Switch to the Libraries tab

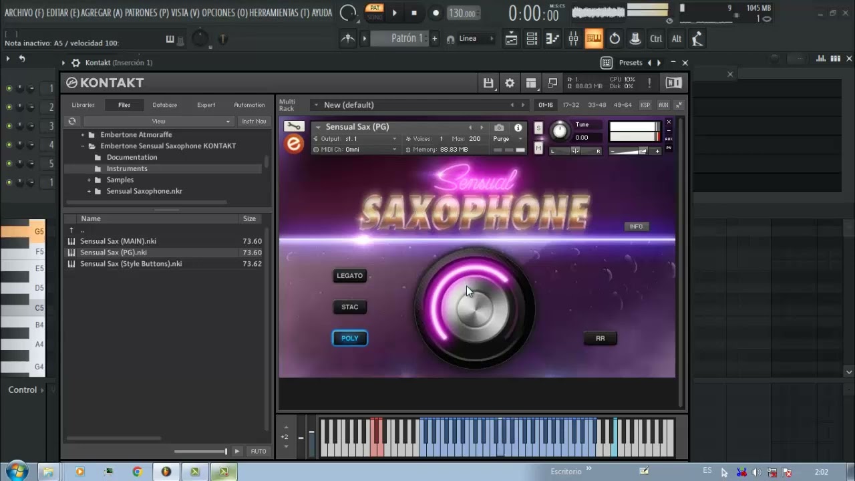(83, 105)
